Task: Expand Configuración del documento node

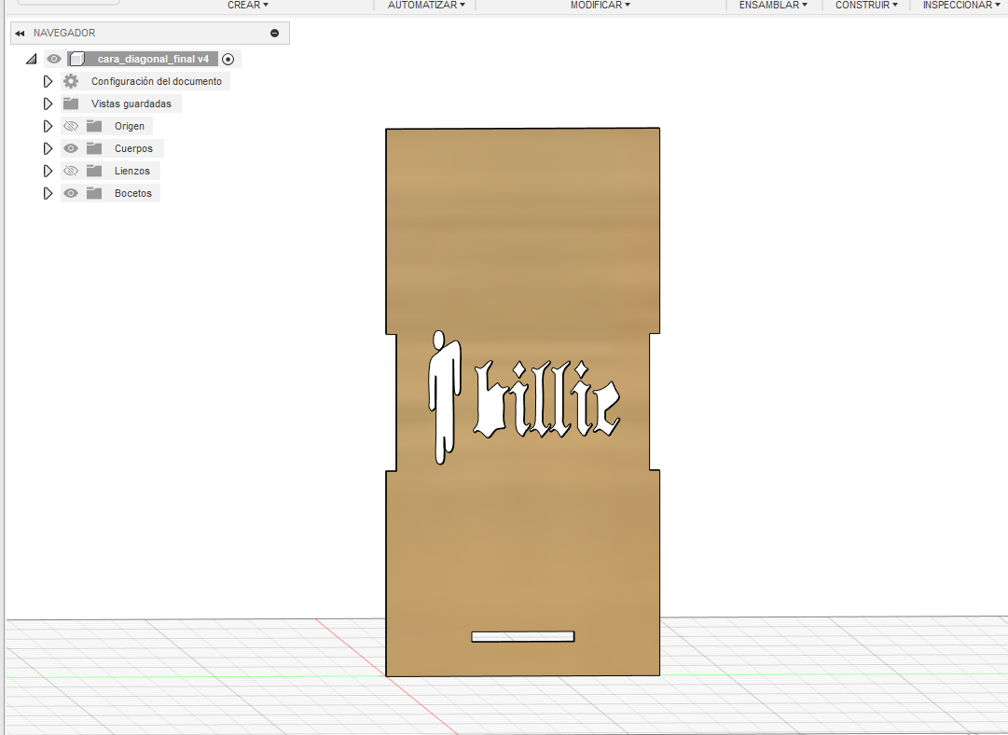Action: pyautogui.click(x=48, y=82)
